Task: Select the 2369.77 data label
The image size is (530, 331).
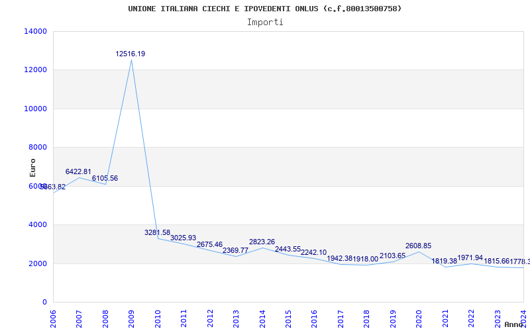Action: tap(236, 250)
